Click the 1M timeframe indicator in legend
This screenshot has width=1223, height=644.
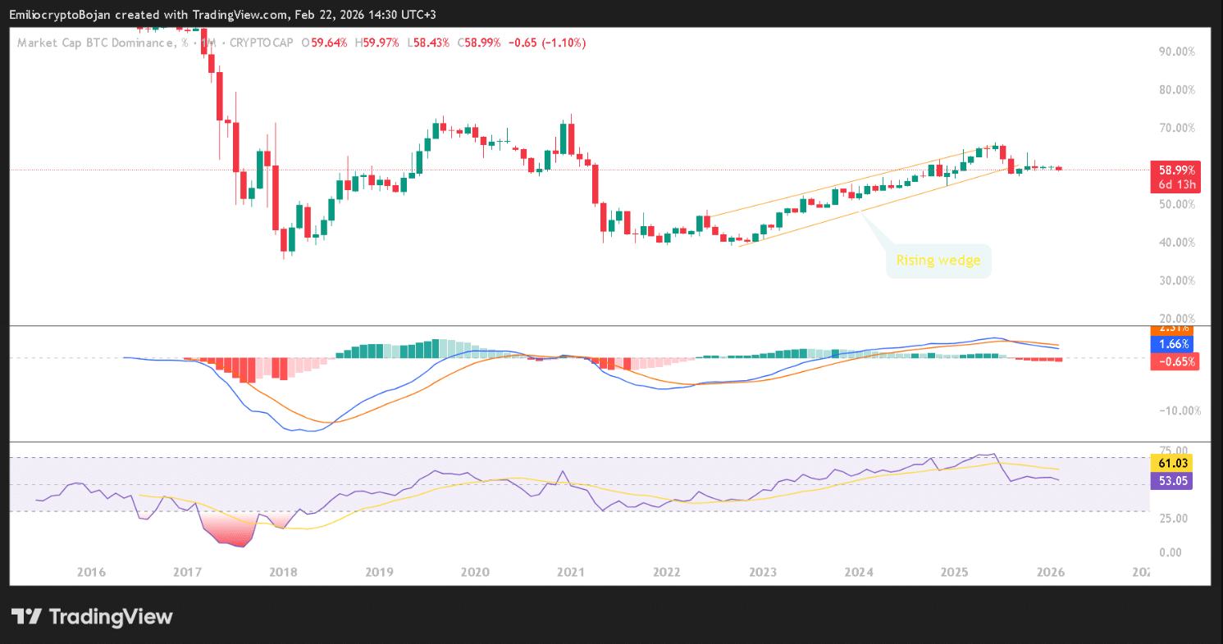(x=209, y=43)
